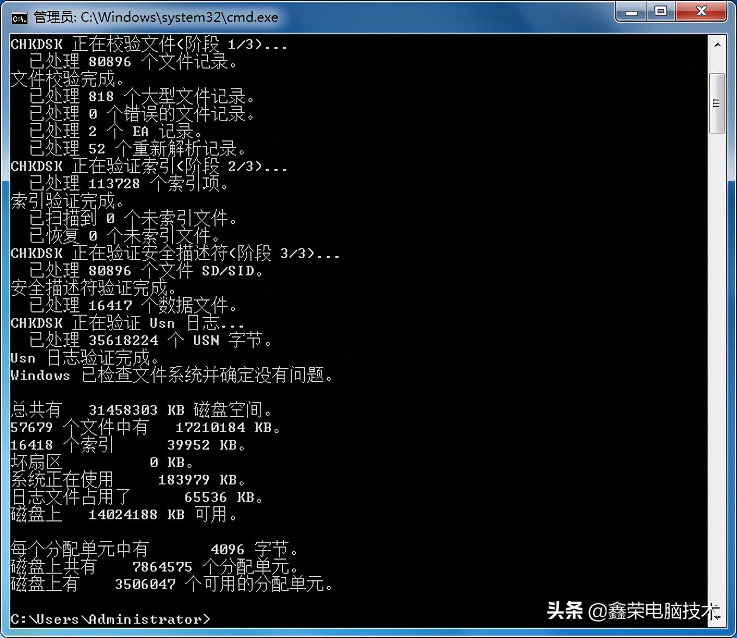
Task: Close the cmd.exe window
Action: coord(701,11)
